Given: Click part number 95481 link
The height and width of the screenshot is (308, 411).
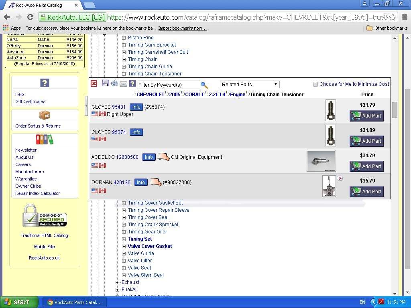Looking at the screenshot, I should [119, 107].
